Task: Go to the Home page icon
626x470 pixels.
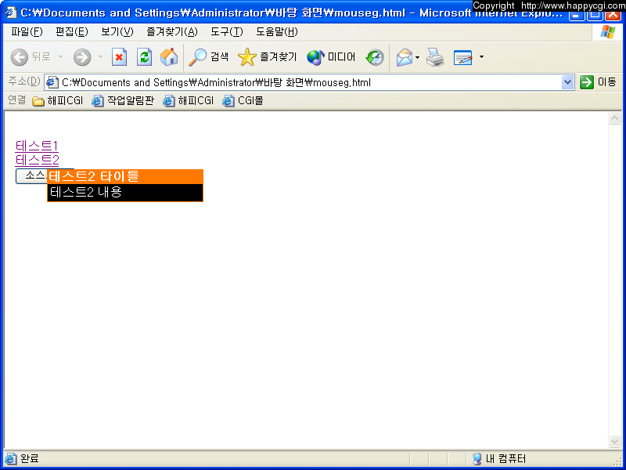Action: pos(169,57)
